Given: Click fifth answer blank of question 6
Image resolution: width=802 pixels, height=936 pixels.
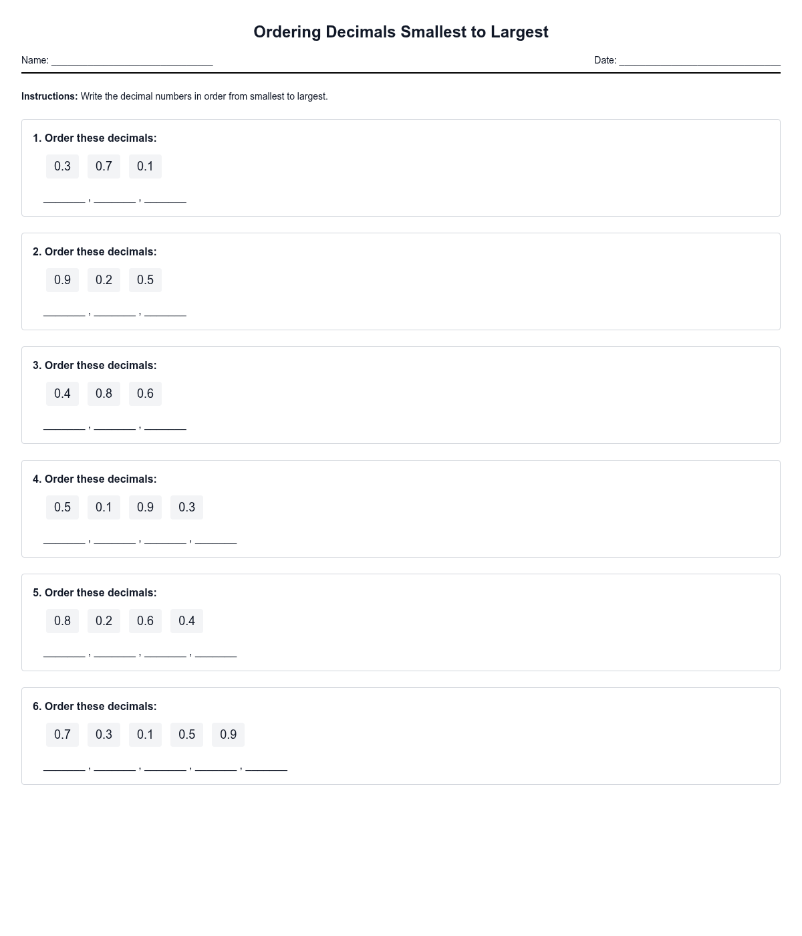Looking at the screenshot, I should point(266,766).
